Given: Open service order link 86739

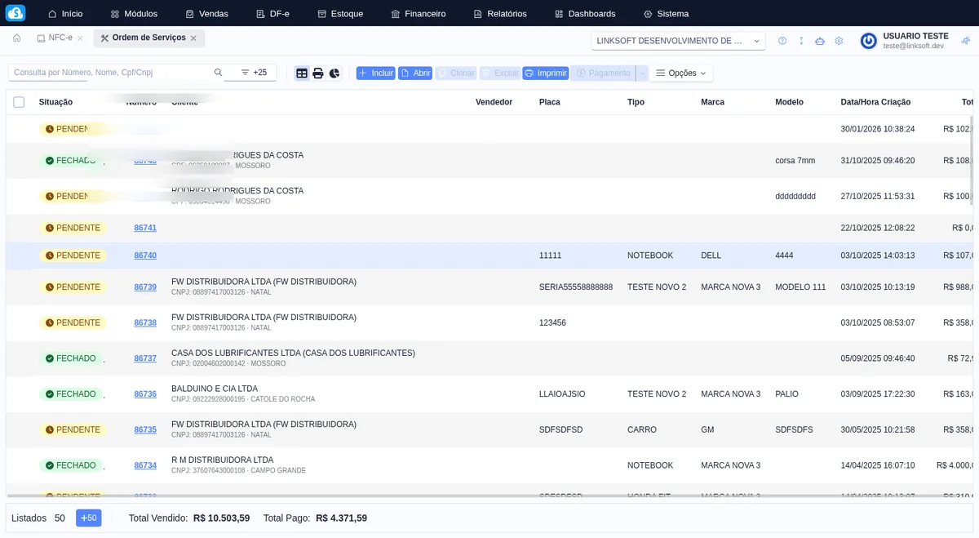Looking at the screenshot, I should pos(145,287).
